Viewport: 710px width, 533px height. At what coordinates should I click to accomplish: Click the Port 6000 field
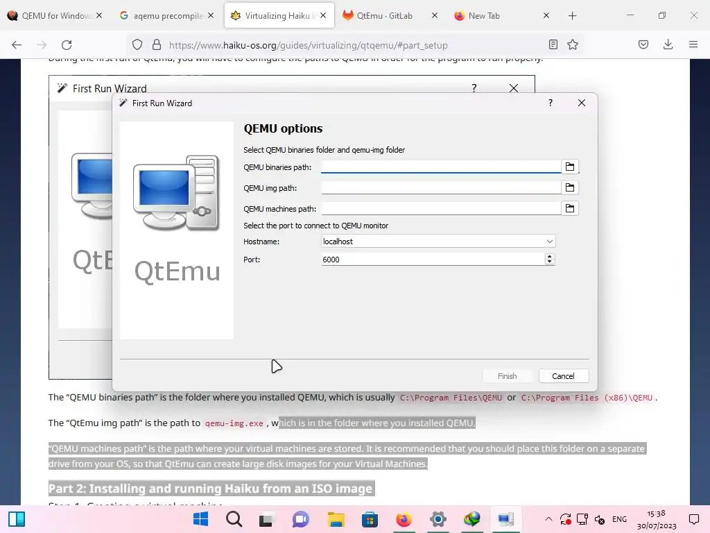tap(433, 260)
